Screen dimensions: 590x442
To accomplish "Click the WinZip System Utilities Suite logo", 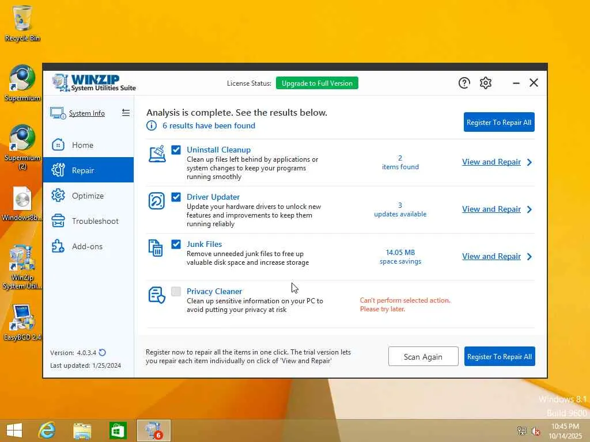I will [94, 83].
